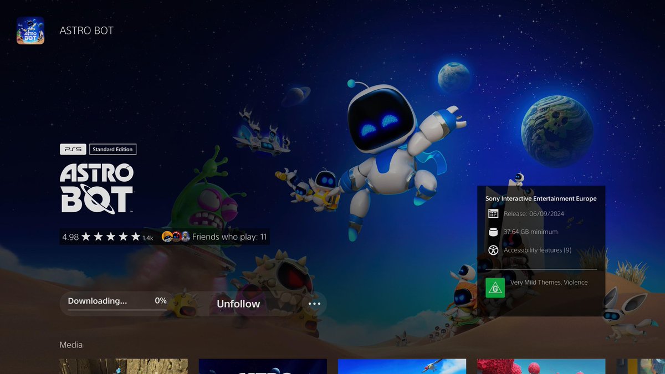Click the accessibility person icon

(493, 250)
